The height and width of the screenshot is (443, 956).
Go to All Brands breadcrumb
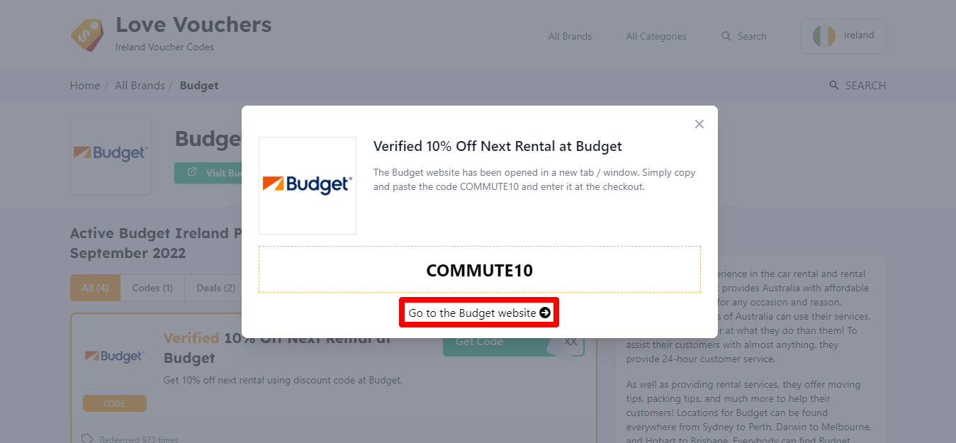pos(140,86)
